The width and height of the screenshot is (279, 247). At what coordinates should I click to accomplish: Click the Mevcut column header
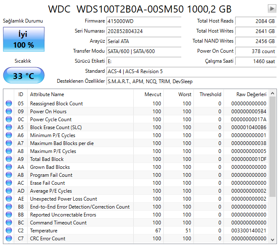coord(148,94)
